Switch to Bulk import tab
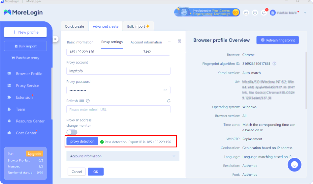Screen dimensions: 313x184 138,26
